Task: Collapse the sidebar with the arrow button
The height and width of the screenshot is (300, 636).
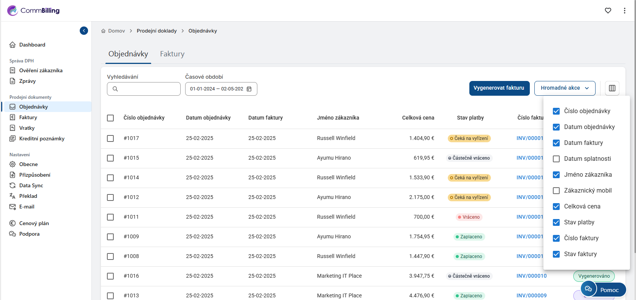Action: pyautogui.click(x=84, y=31)
